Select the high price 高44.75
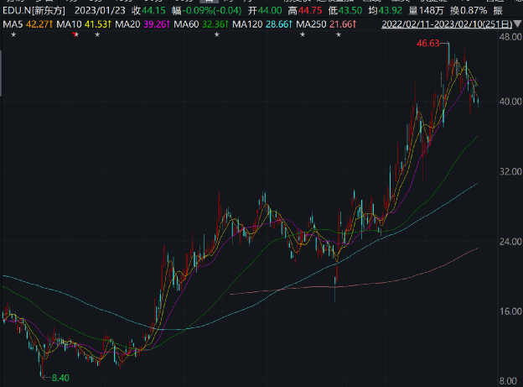Screen dimensions: 523x387 point(305,11)
